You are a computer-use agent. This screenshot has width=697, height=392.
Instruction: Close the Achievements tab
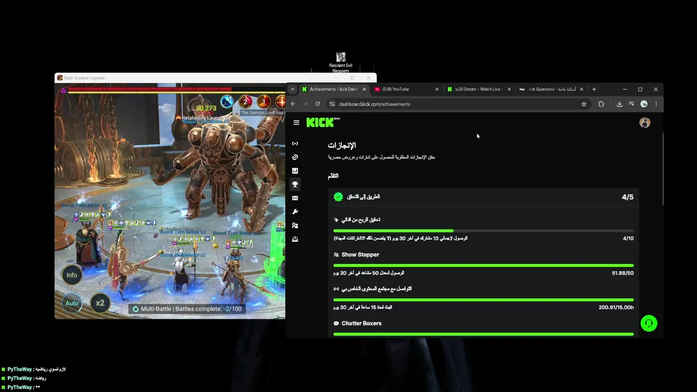point(364,89)
